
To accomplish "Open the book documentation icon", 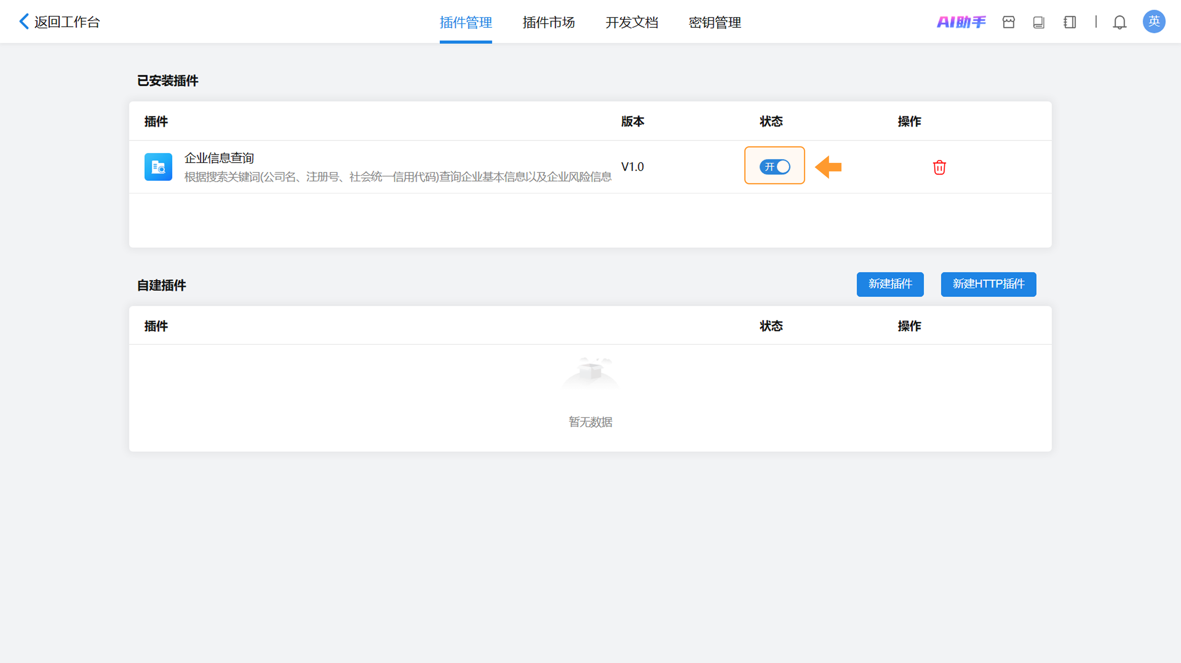I will (1039, 22).
